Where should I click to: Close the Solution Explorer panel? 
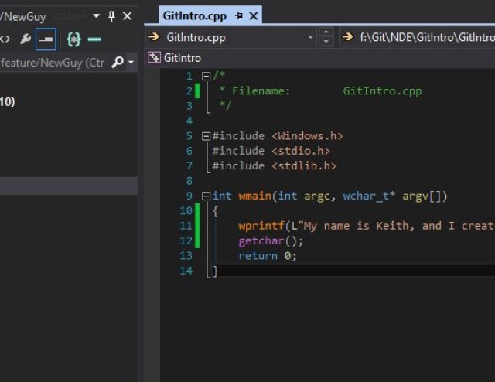click(128, 15)
